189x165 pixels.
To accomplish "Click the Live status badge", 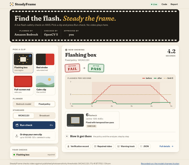I will (x=154, y=4).
